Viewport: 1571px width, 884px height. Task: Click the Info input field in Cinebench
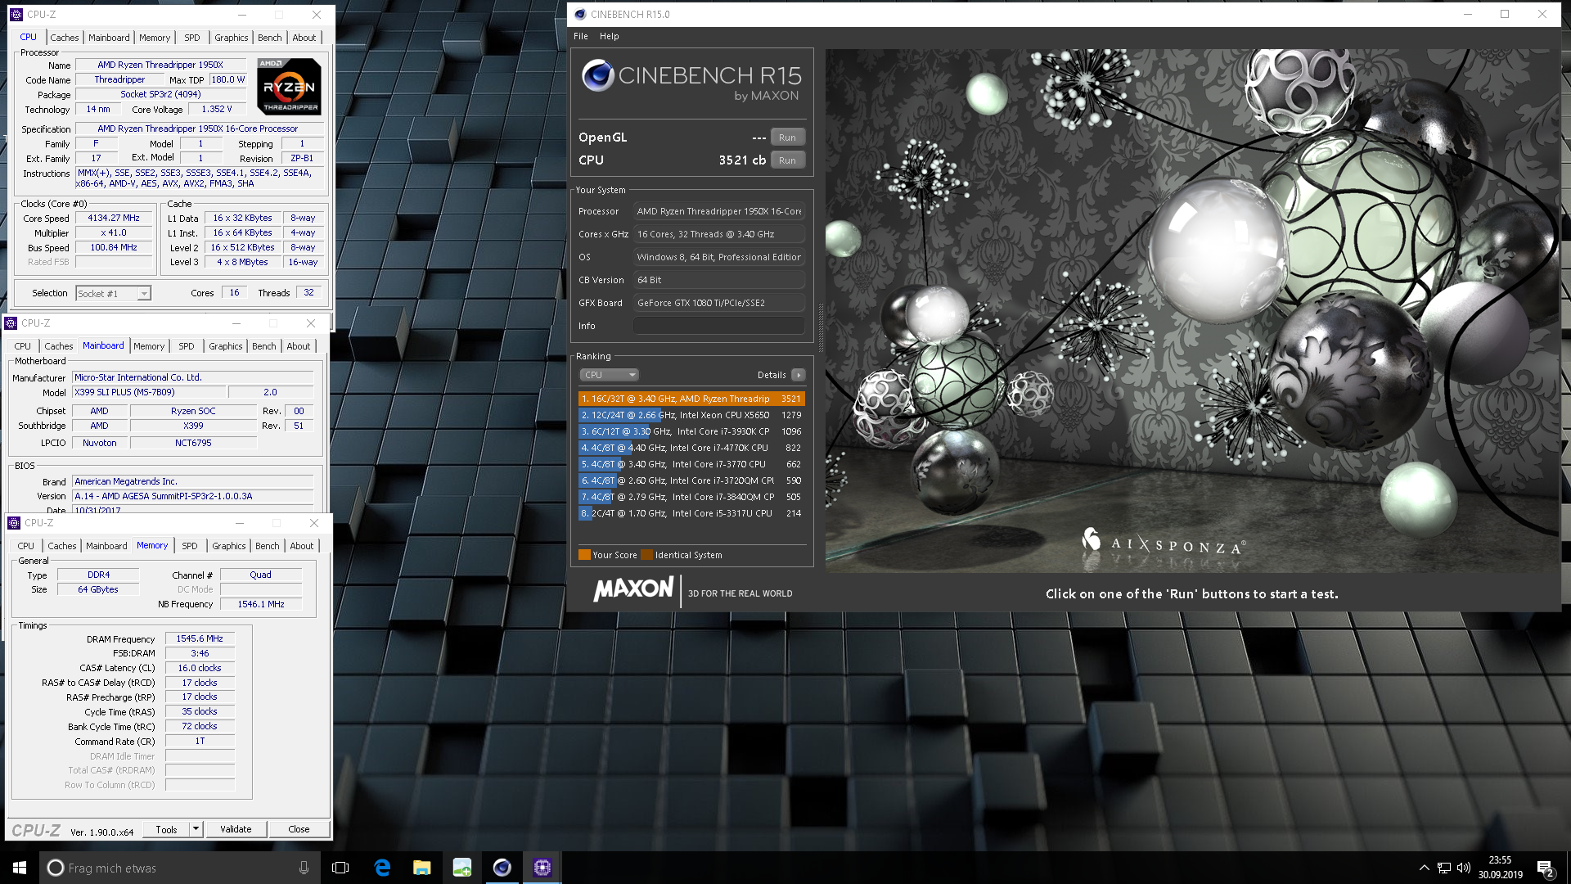tap(719, 326)
